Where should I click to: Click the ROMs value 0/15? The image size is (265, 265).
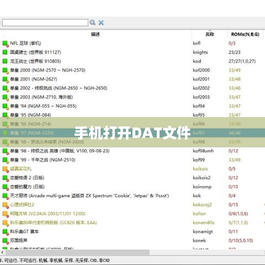(x=233, y=205)
